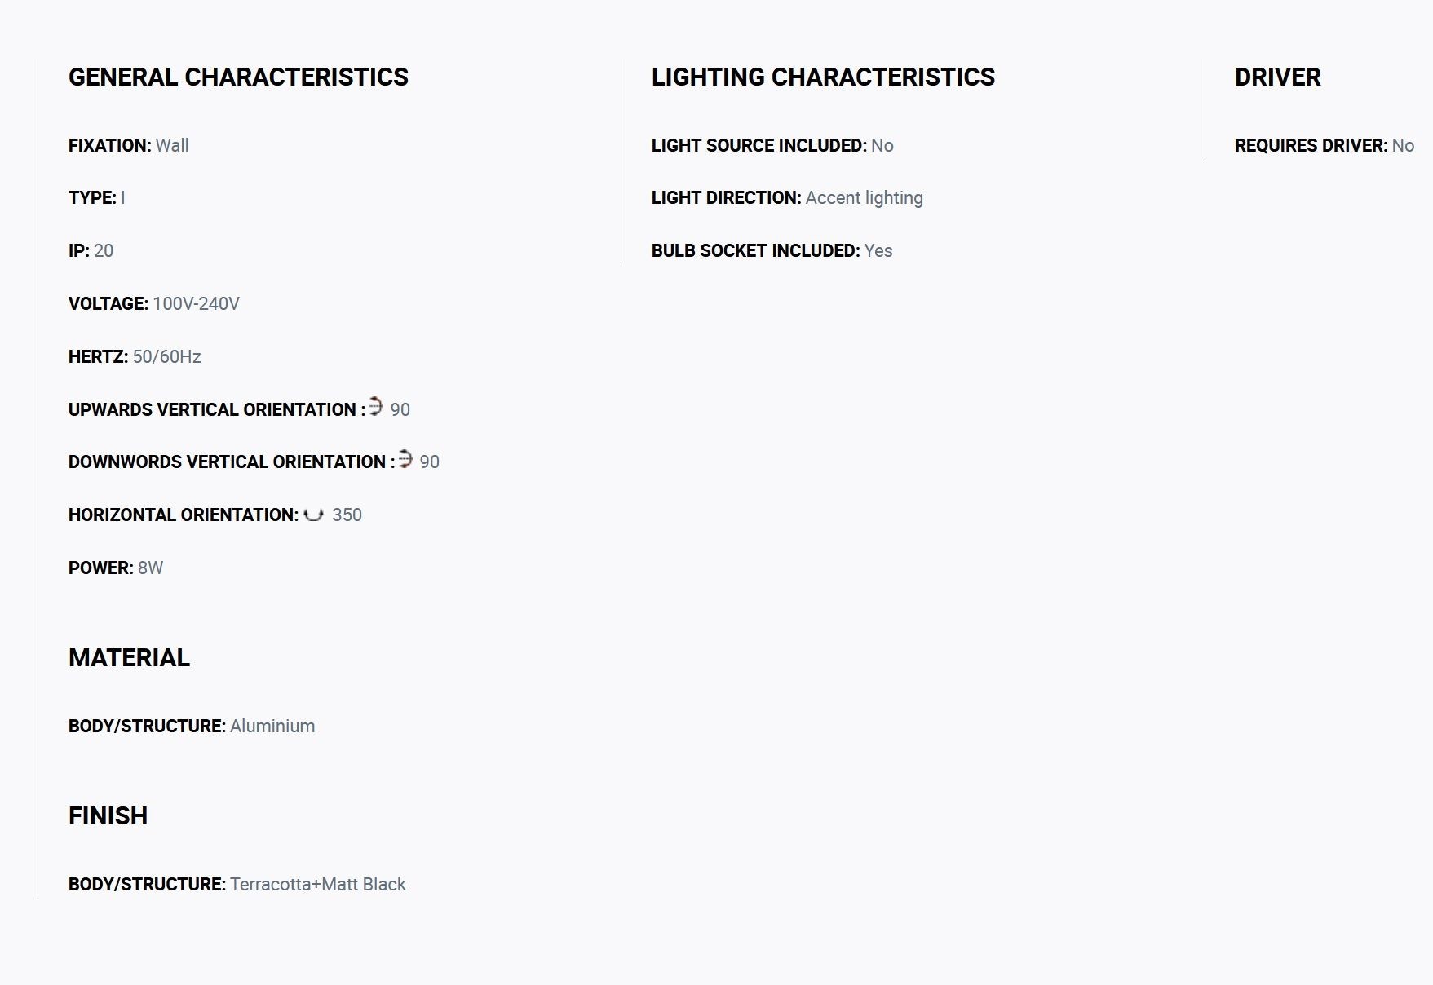
Task: Click the Aluminium material value
Action: (272, 726)
